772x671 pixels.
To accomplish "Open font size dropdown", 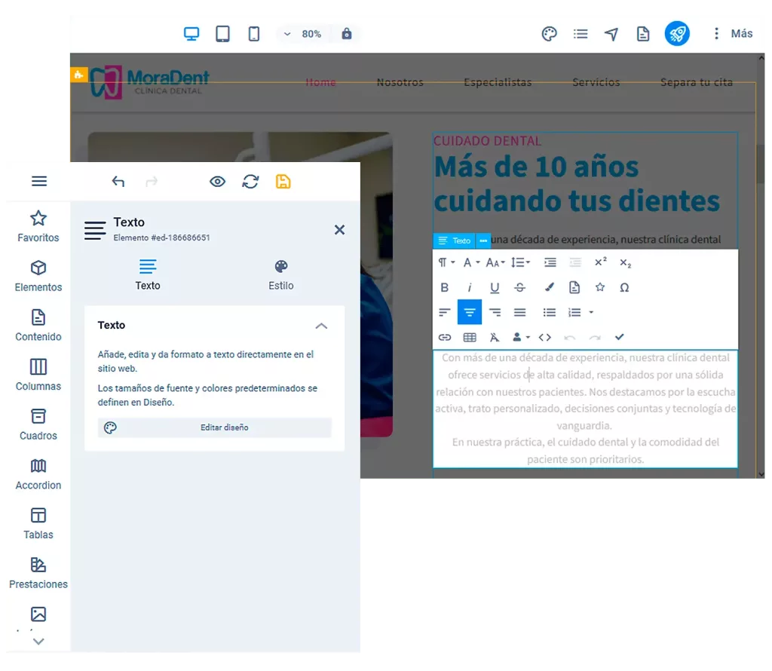I will pyautogui.click(x=495, y=262).
